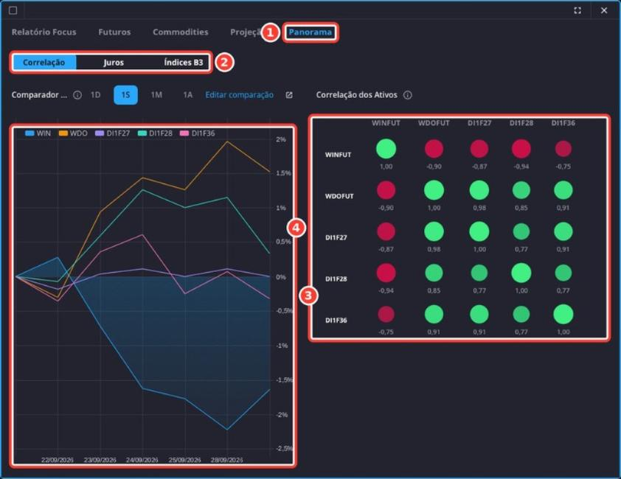Click DI1F27–DI1F28 correlation circle 0,77
621x479 pixels.
pyautogui.click(x=521, y=231)
